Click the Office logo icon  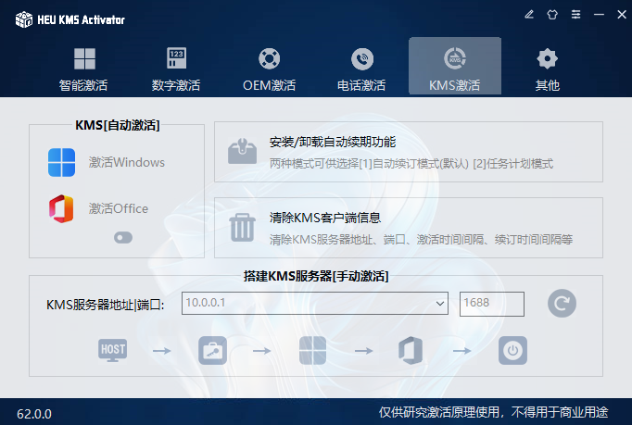tap(61, 208)
